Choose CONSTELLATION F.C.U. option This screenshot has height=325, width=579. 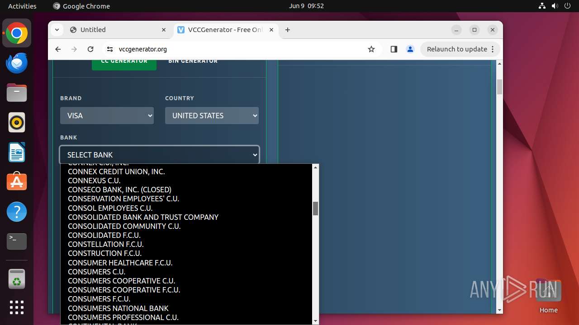(x=186, y=244)
